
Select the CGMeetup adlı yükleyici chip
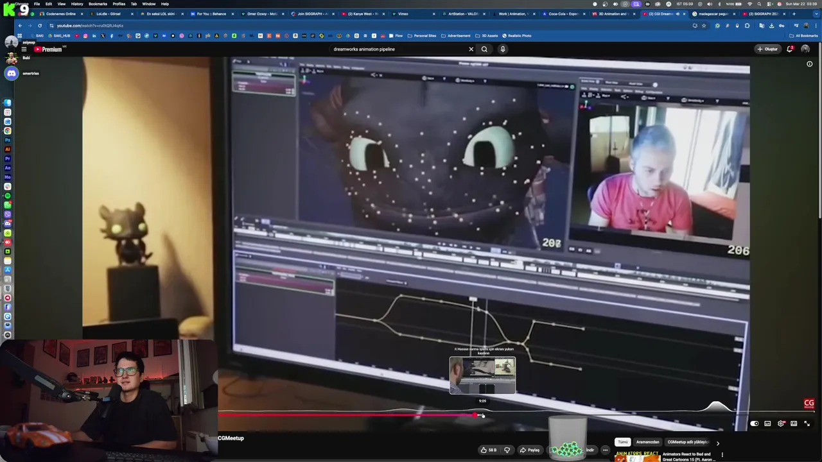pos(688,442)
